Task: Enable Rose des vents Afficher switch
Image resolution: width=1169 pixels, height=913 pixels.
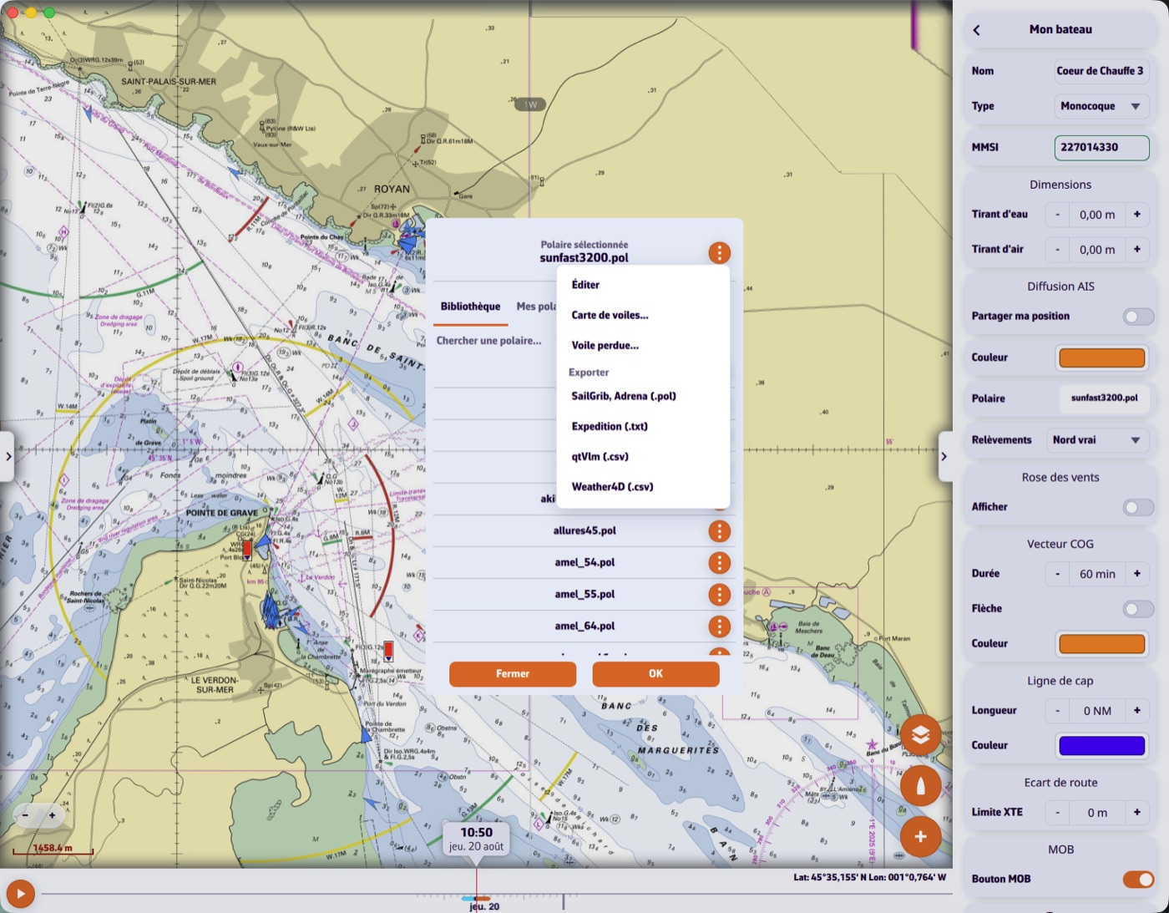Action: point(1138,507)
